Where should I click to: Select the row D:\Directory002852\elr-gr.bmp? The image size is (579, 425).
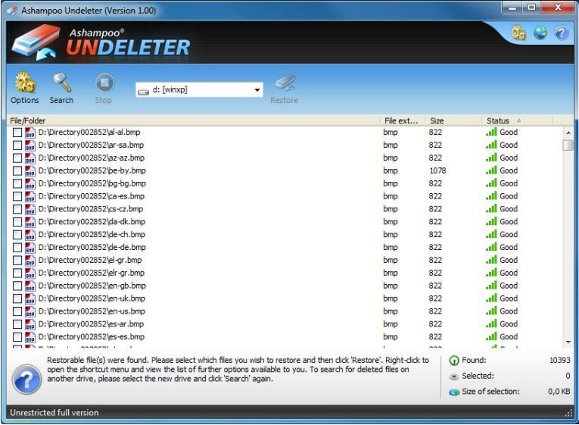[285, 273]
